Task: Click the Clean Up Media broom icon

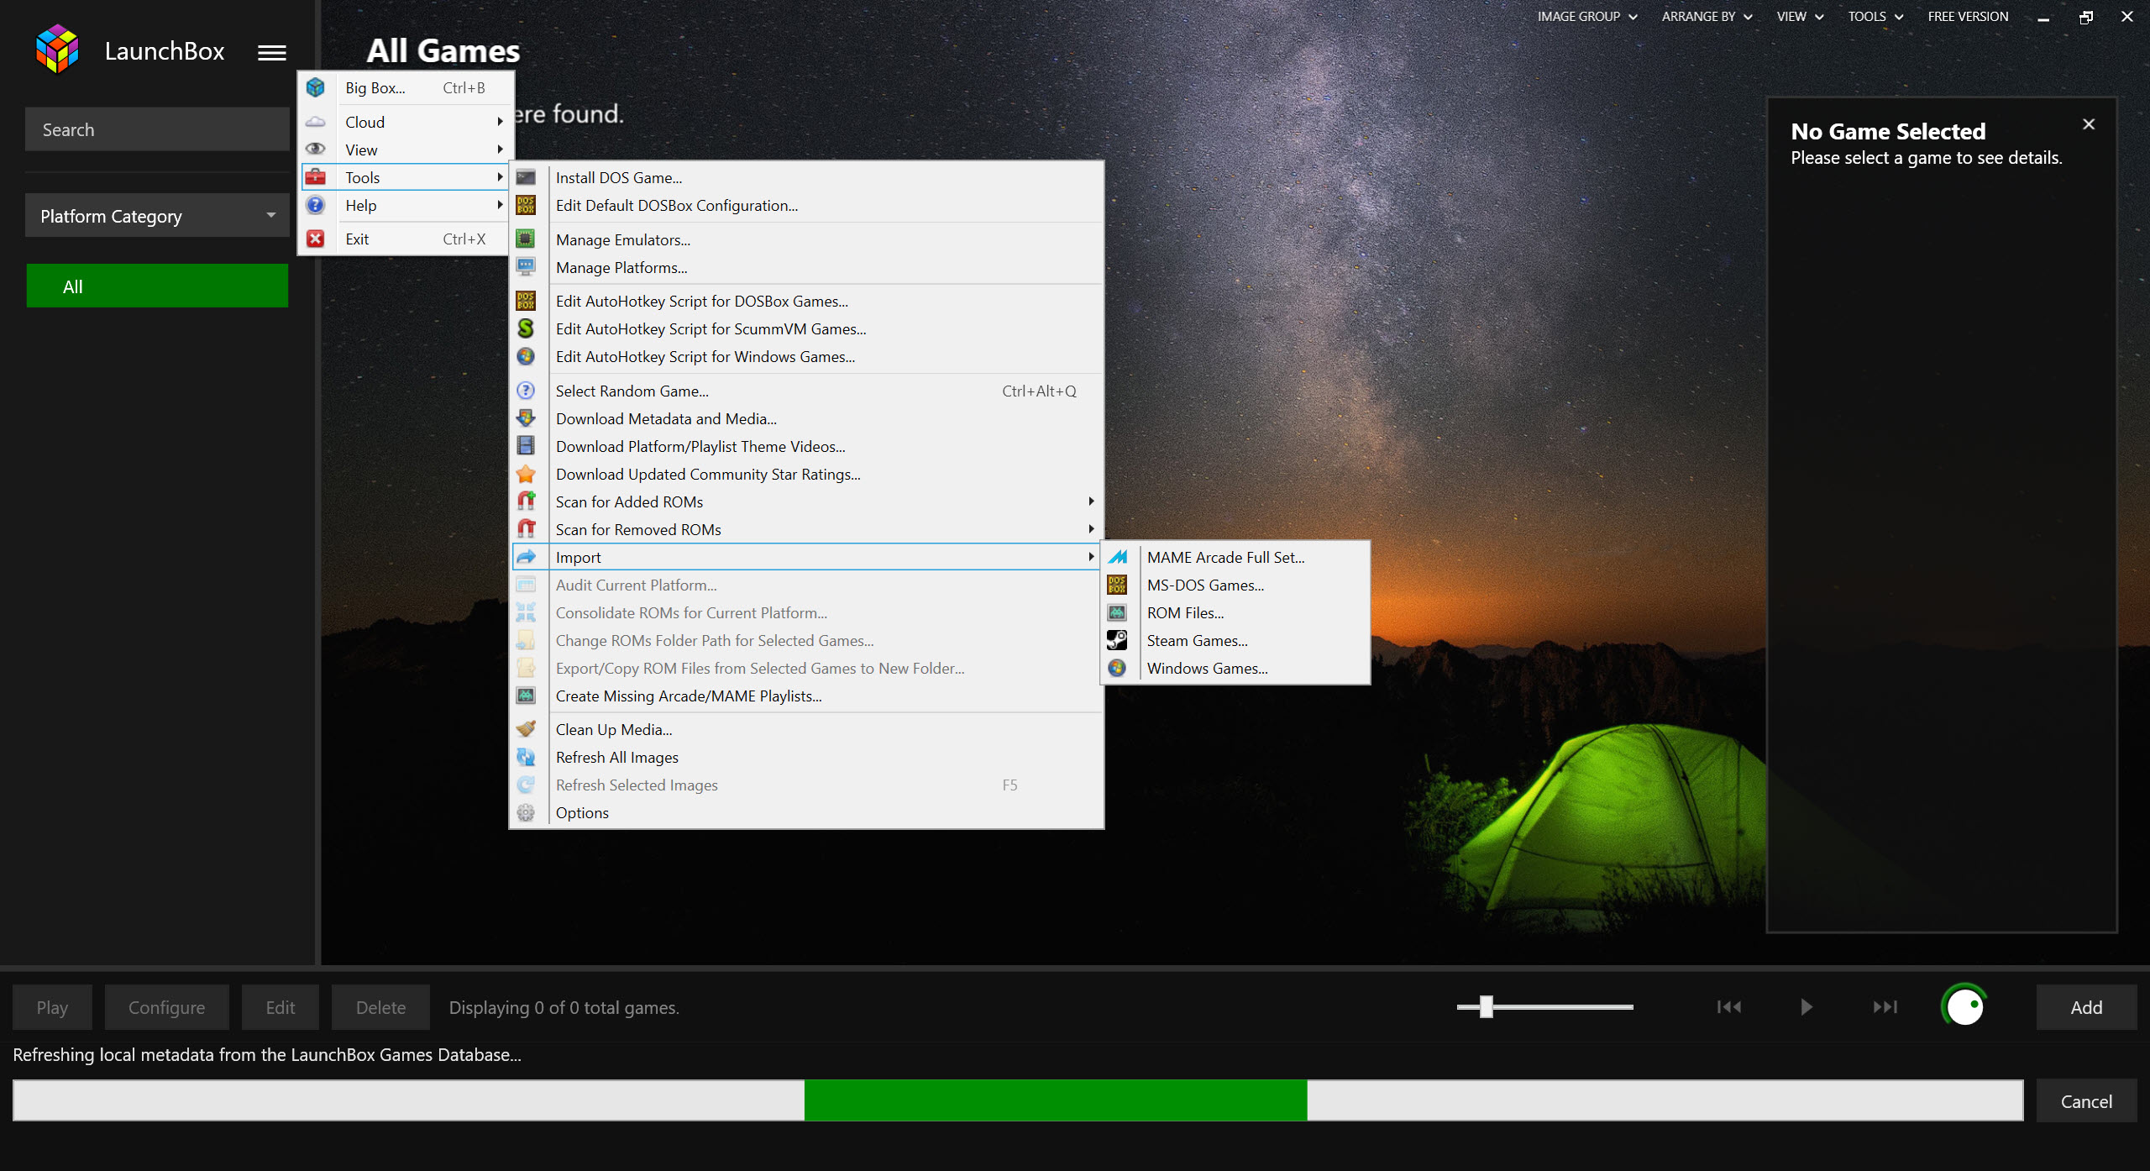Action: (x=525, y=729)
